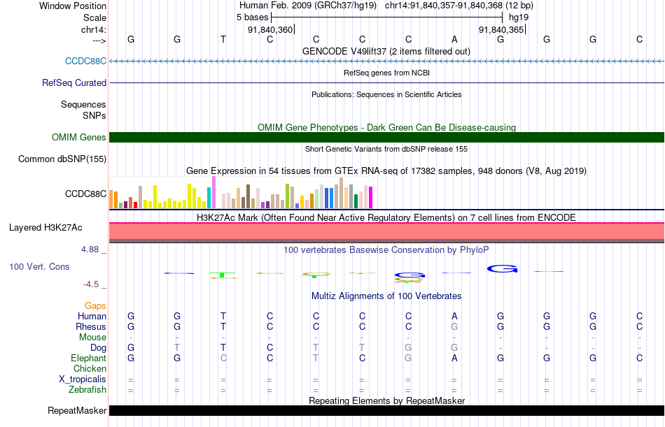Click the CCDC88C intron arrow line
665x427 pixels.
(387, 61)
